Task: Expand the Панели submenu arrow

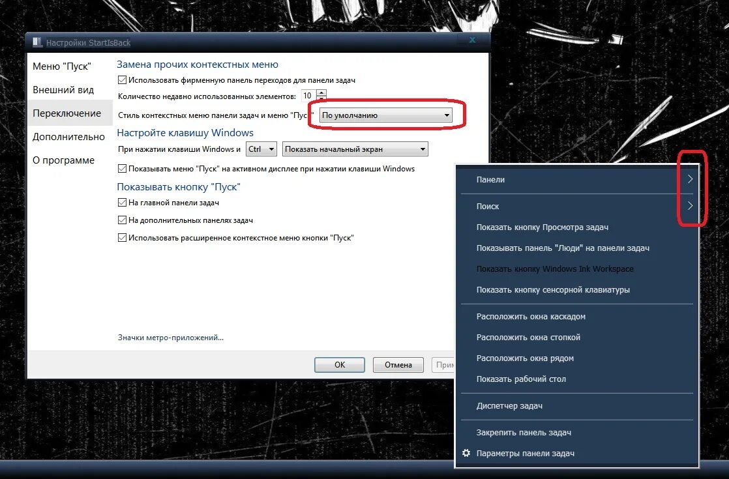Action: pos(690,179)
